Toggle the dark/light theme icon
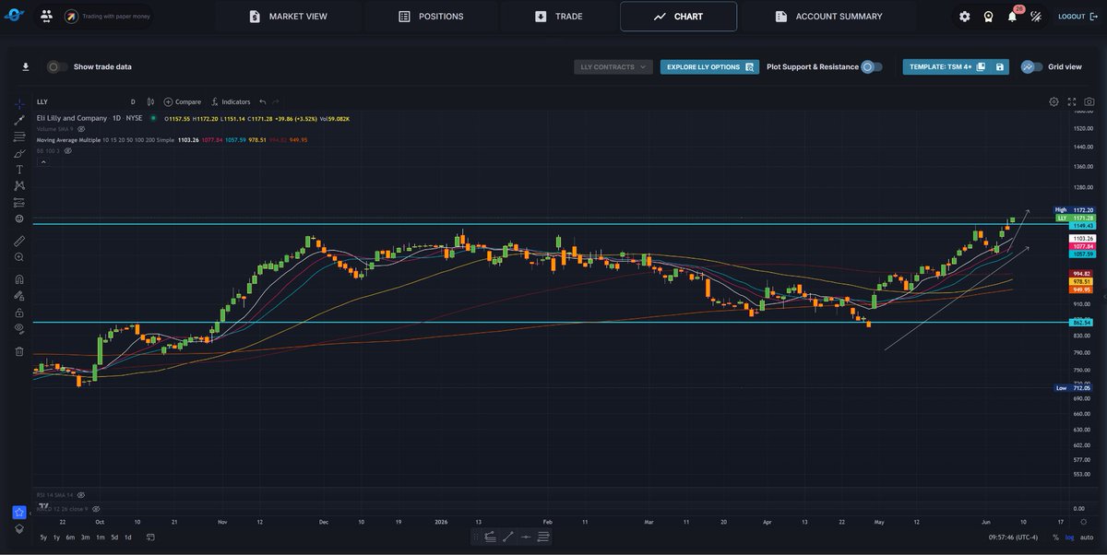This screenshot has height=555, width=1107. coord(1036,17)
